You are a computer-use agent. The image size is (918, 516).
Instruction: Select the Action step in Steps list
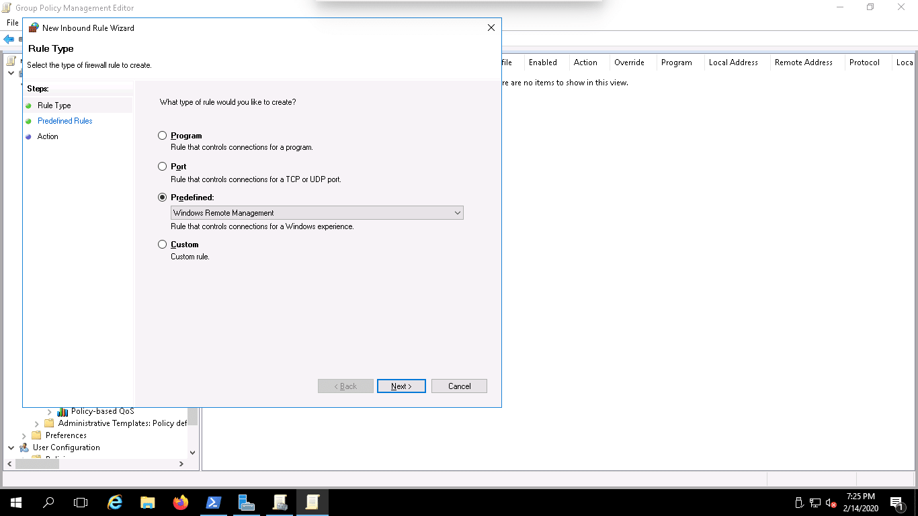48,136
